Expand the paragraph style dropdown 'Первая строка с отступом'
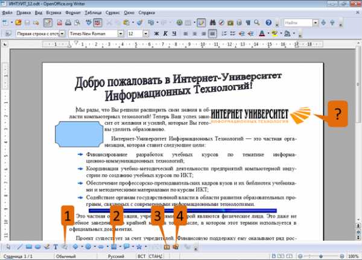Image resolution: width=362 pixels, height=260 pixels. click(62, 34)
